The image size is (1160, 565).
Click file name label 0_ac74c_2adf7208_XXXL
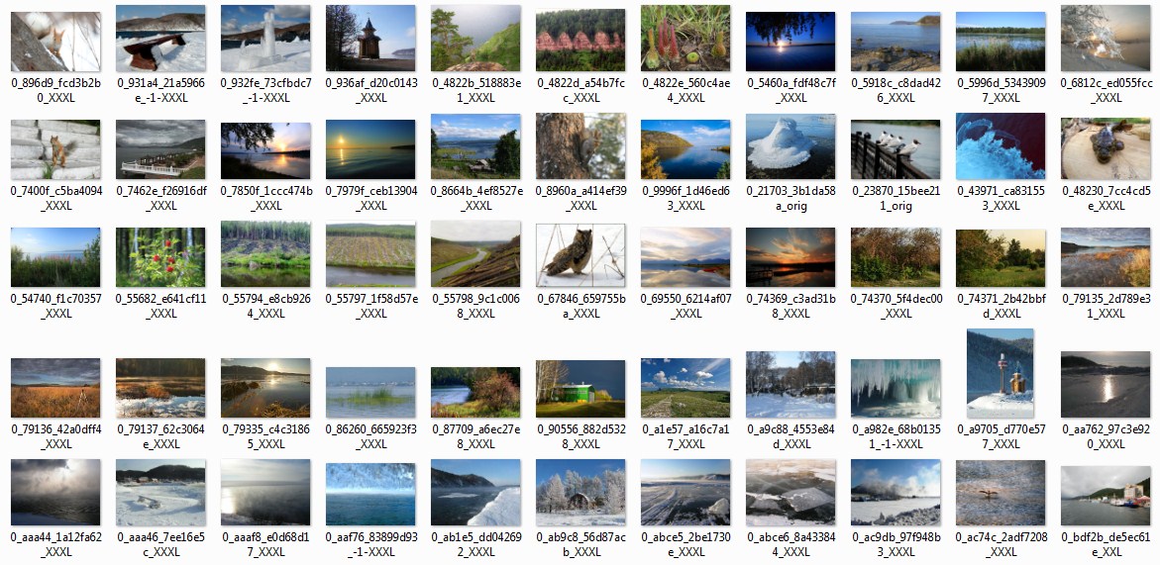[x=1001, y=543]
